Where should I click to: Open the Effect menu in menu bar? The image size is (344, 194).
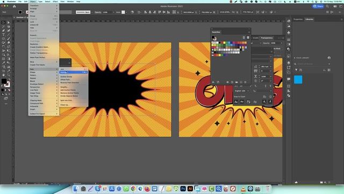click(x=55, y=2)
